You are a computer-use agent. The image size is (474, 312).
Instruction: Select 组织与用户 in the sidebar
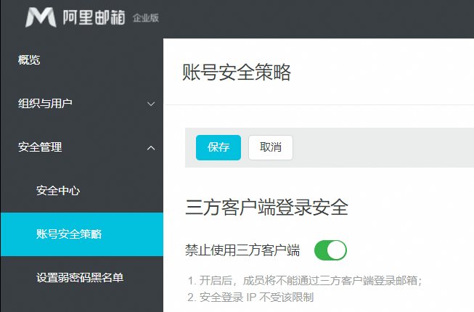(x=45, y=104)
